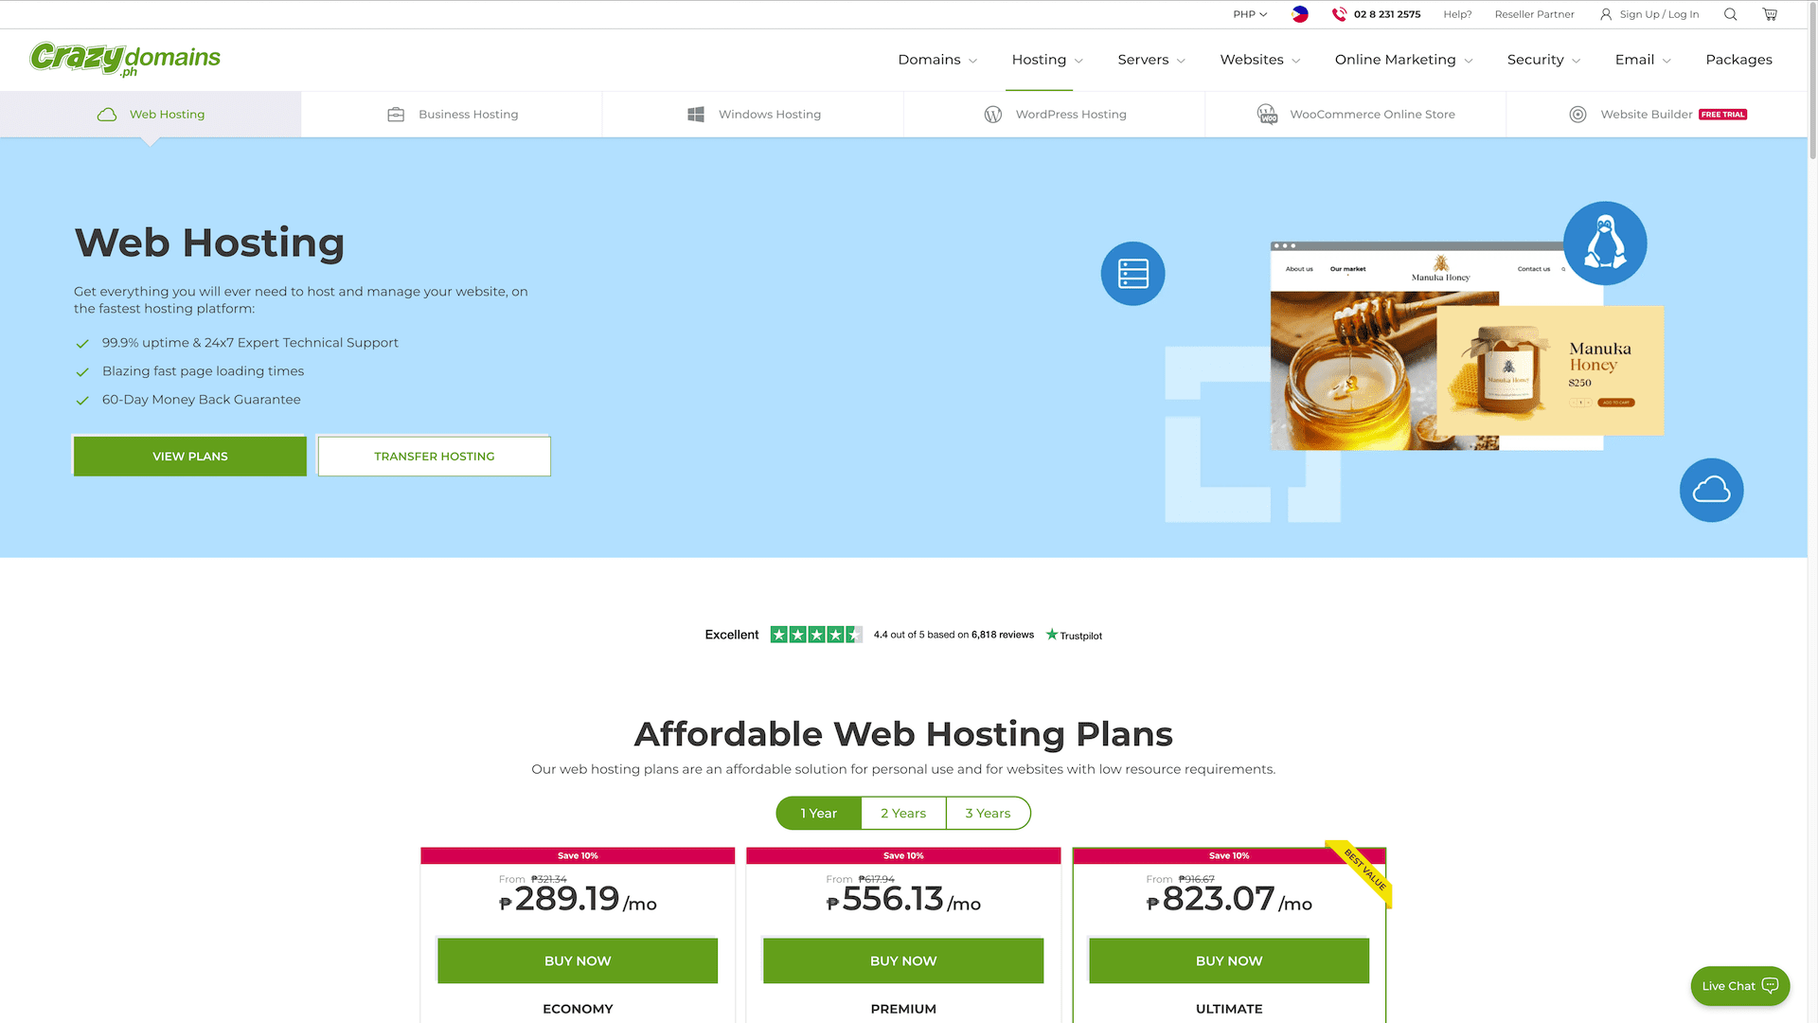Open the Help? link
1818x1023 pixels.
click(1457, 14)
